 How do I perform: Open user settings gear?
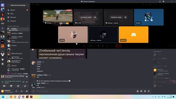[27, 91]
